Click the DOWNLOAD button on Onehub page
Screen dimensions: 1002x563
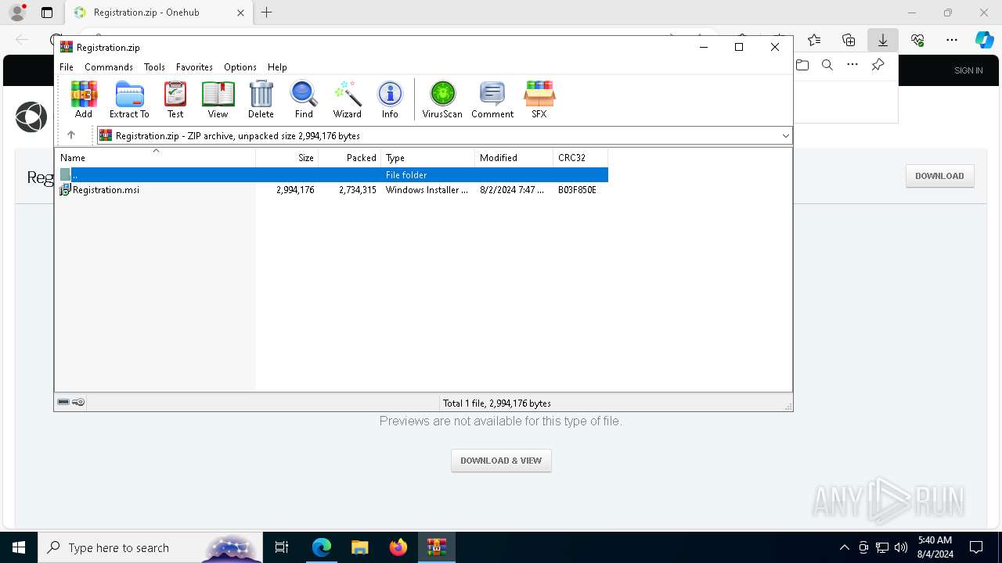(x=939, y=176)
